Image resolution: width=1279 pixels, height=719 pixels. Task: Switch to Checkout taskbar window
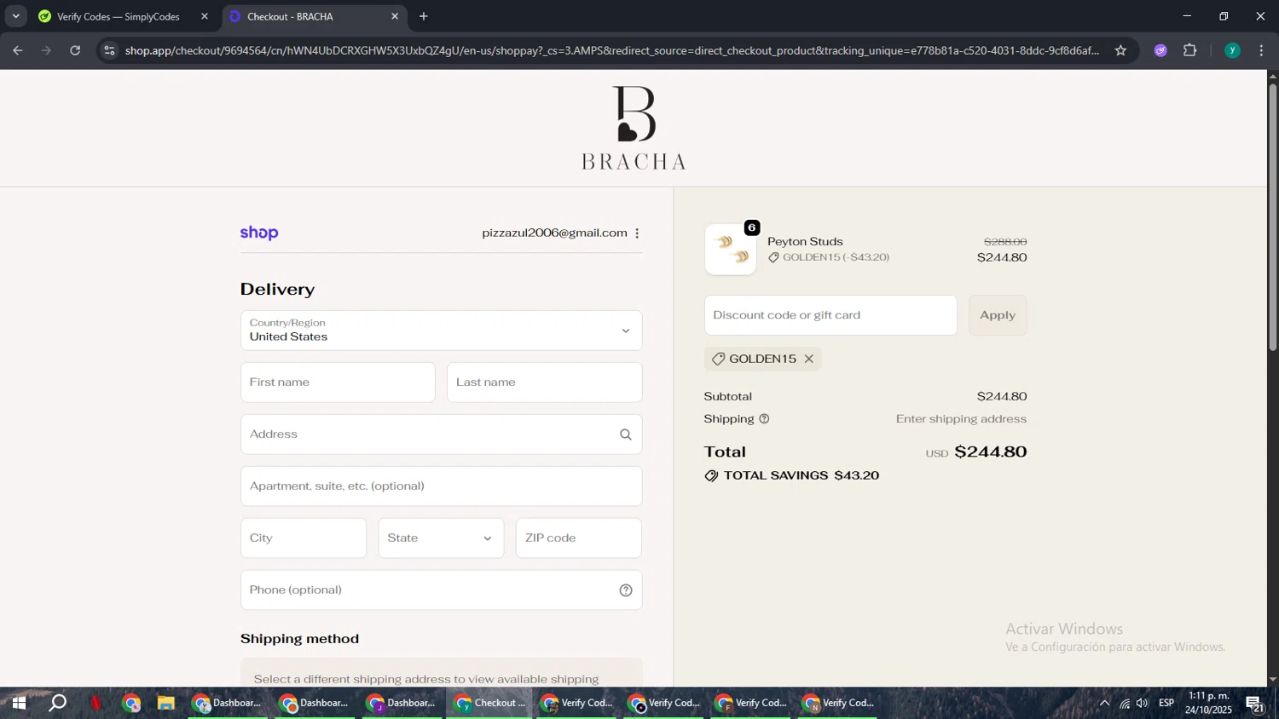pos(489,703)
